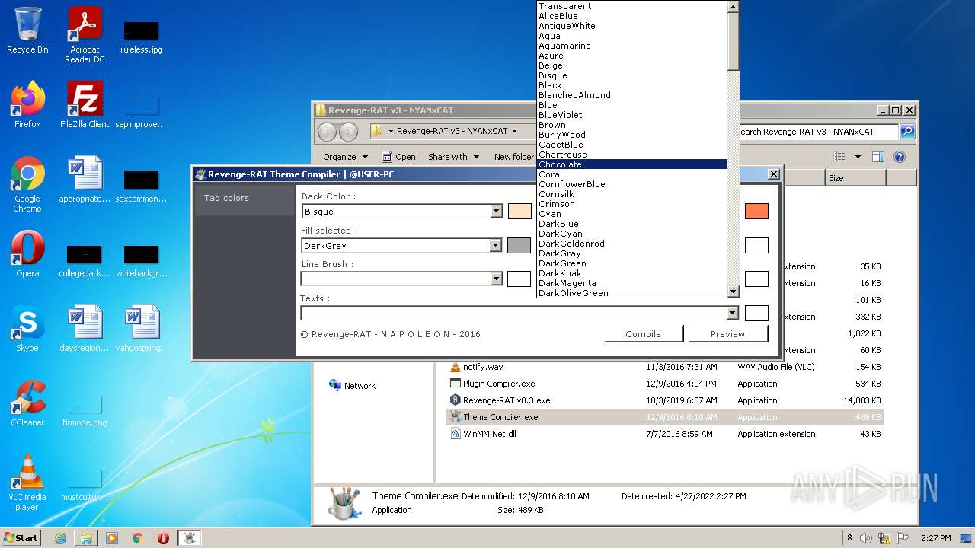The width and height of the screenshot is (975, 548).
Task: Click Open in Explorer toolbar
Action: 398,157
